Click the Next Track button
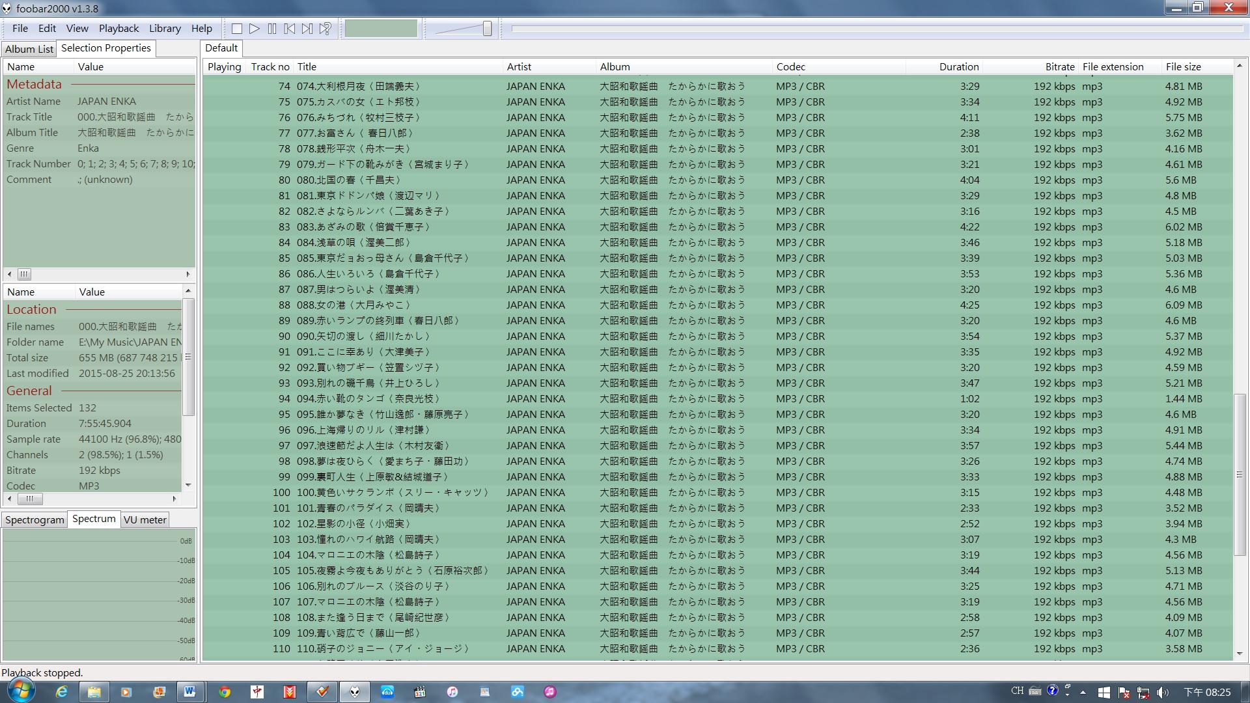Screen dimensions: 1250x703 307,29
